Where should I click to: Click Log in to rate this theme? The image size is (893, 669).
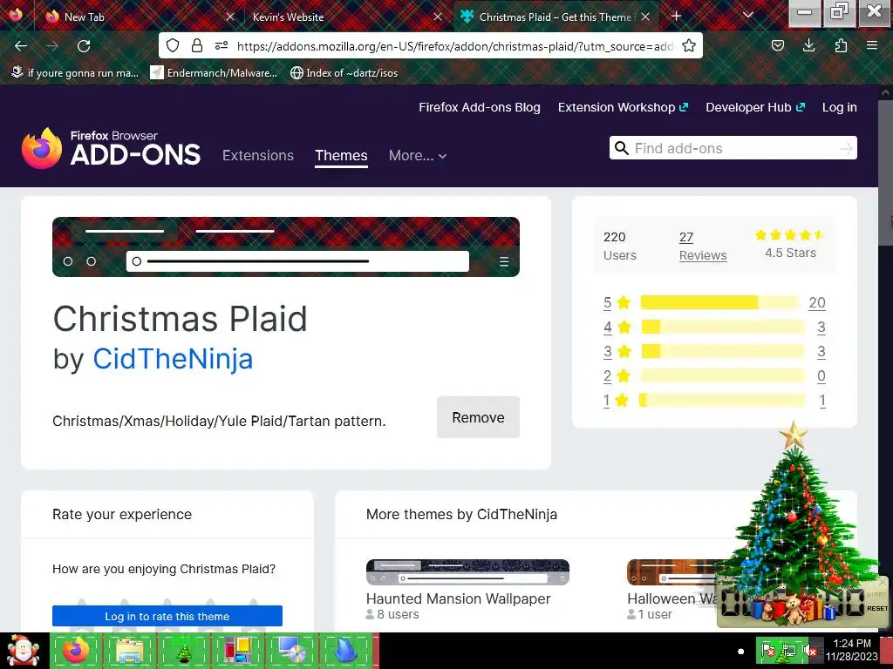pyautogui.click(x=167, y=616)
